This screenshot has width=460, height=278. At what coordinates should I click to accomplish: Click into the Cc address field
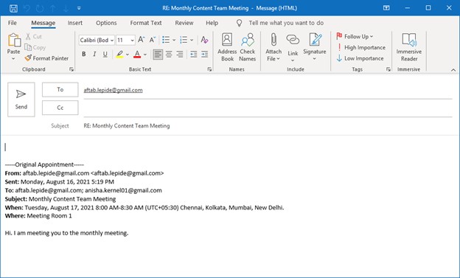[x=268, y=108]
